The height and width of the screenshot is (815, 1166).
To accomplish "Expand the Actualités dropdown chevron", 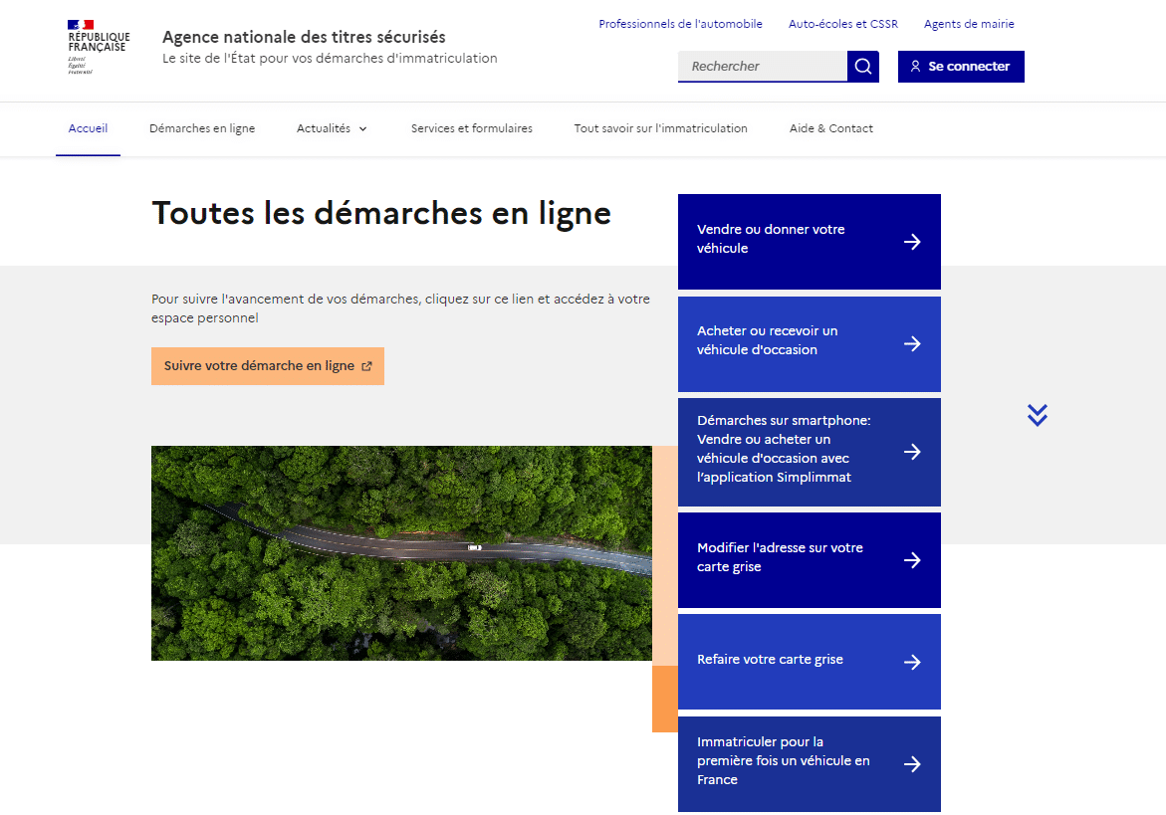I will [x=362, y=129].
